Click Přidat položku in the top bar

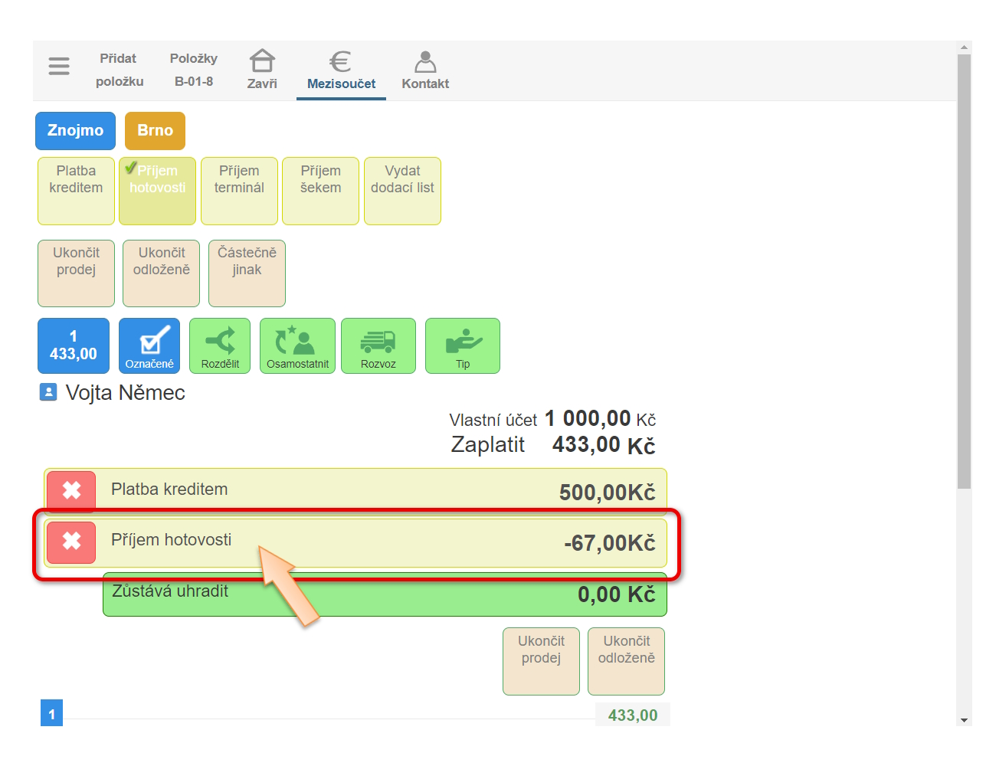point(119,70)
